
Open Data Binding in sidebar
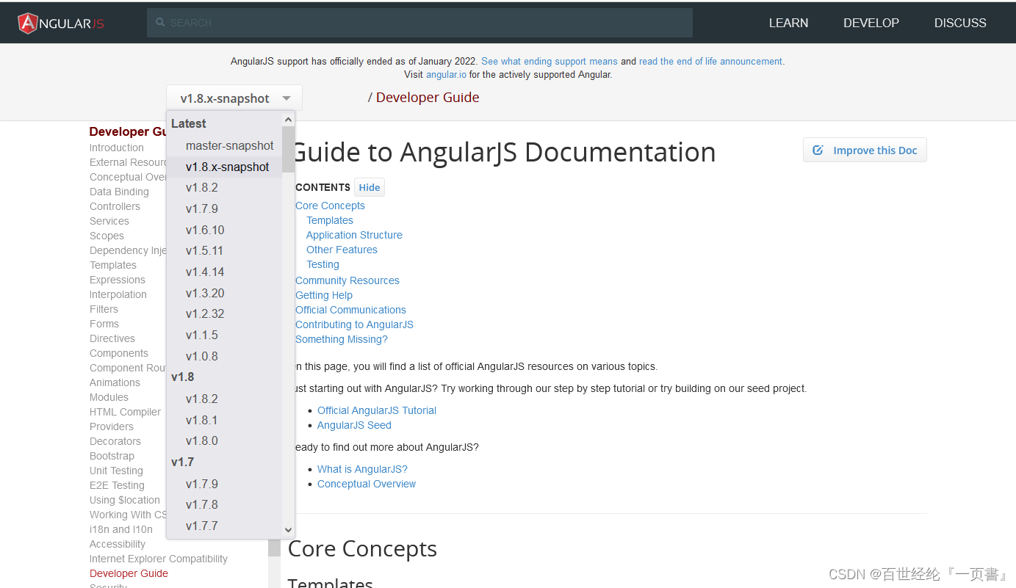click(119, 192)
